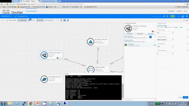Switch to large tiles view icon
This screenshot has width=189, height=106.
coord(68,20)
